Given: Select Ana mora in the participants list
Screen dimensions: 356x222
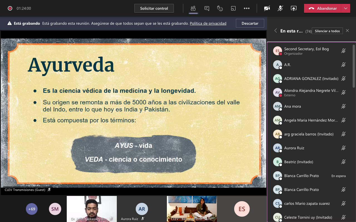Looking at the screenshot, I should coord(293,106).
